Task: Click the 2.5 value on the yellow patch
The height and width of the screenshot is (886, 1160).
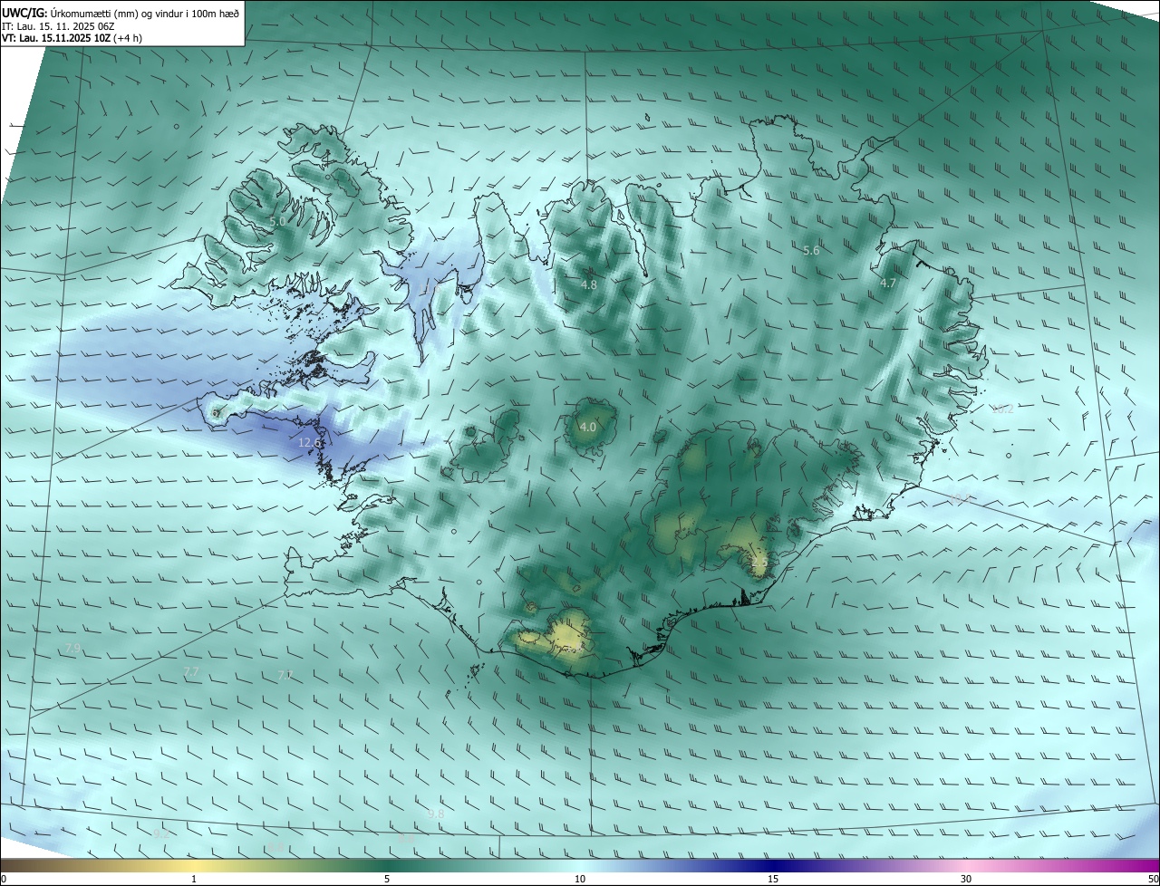Action: point(759,562)
